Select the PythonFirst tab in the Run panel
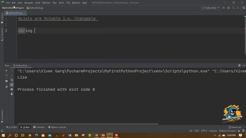Image resolution: width=246 pixels, height=138 pixels. [22, 66]
